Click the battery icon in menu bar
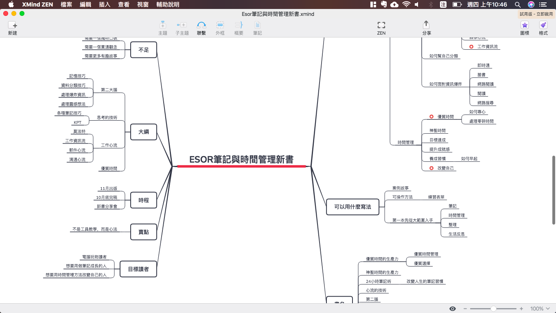The width and height of the screenshot is (556, 313). 457,4
